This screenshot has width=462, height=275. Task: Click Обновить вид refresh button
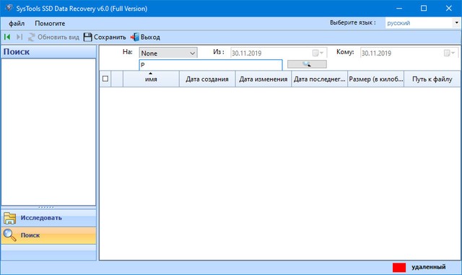coord(53,37)
